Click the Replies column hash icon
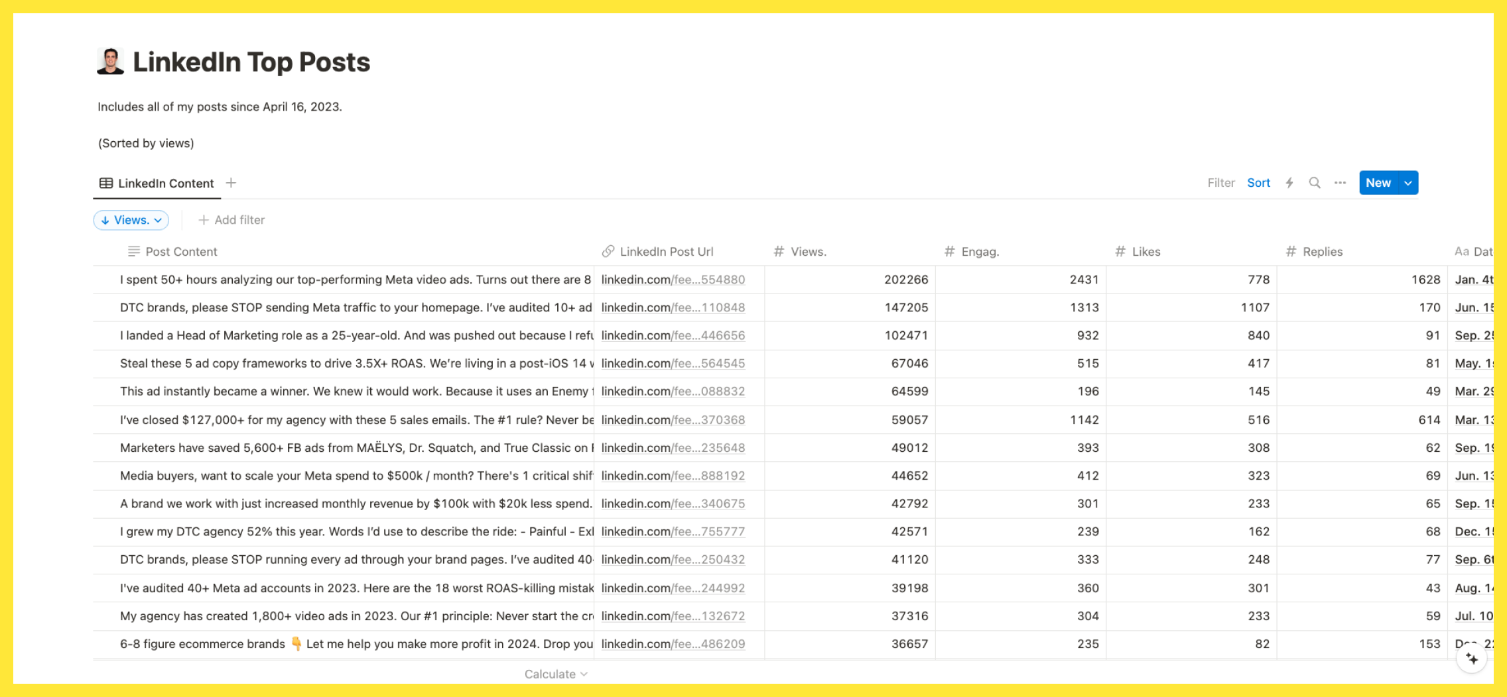This screenshot has height=697, width=1507. 1291,252
